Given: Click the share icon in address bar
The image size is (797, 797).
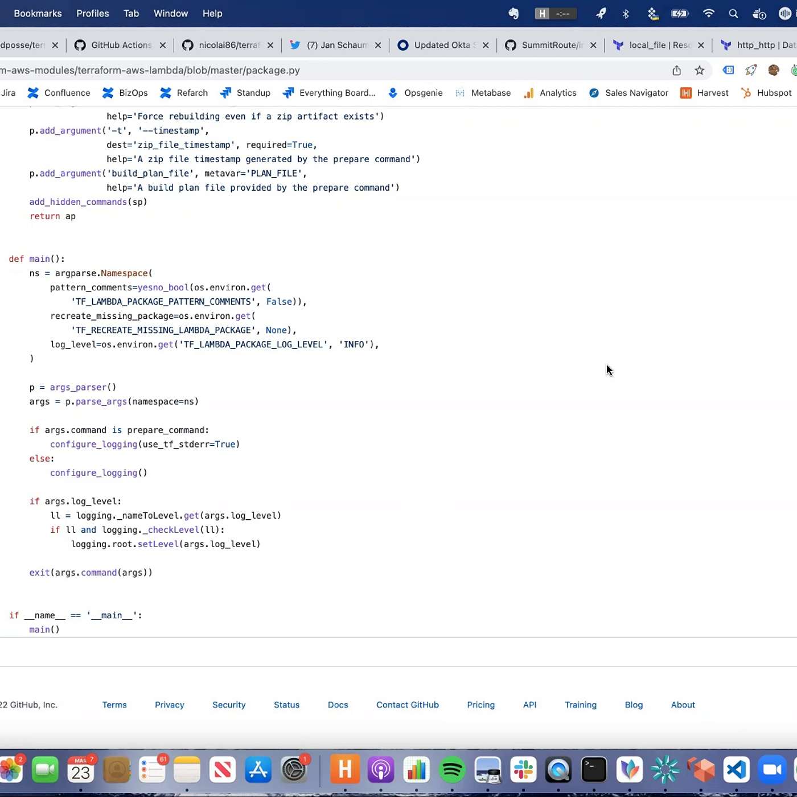Looking at the screenshot, I should tap(676, 70).
